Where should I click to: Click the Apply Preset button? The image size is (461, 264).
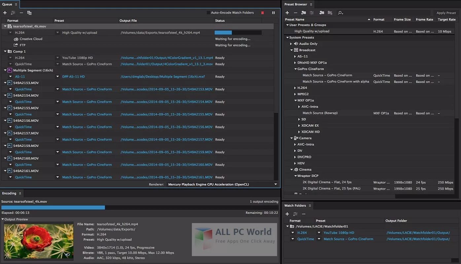click(x=446, y=13)
